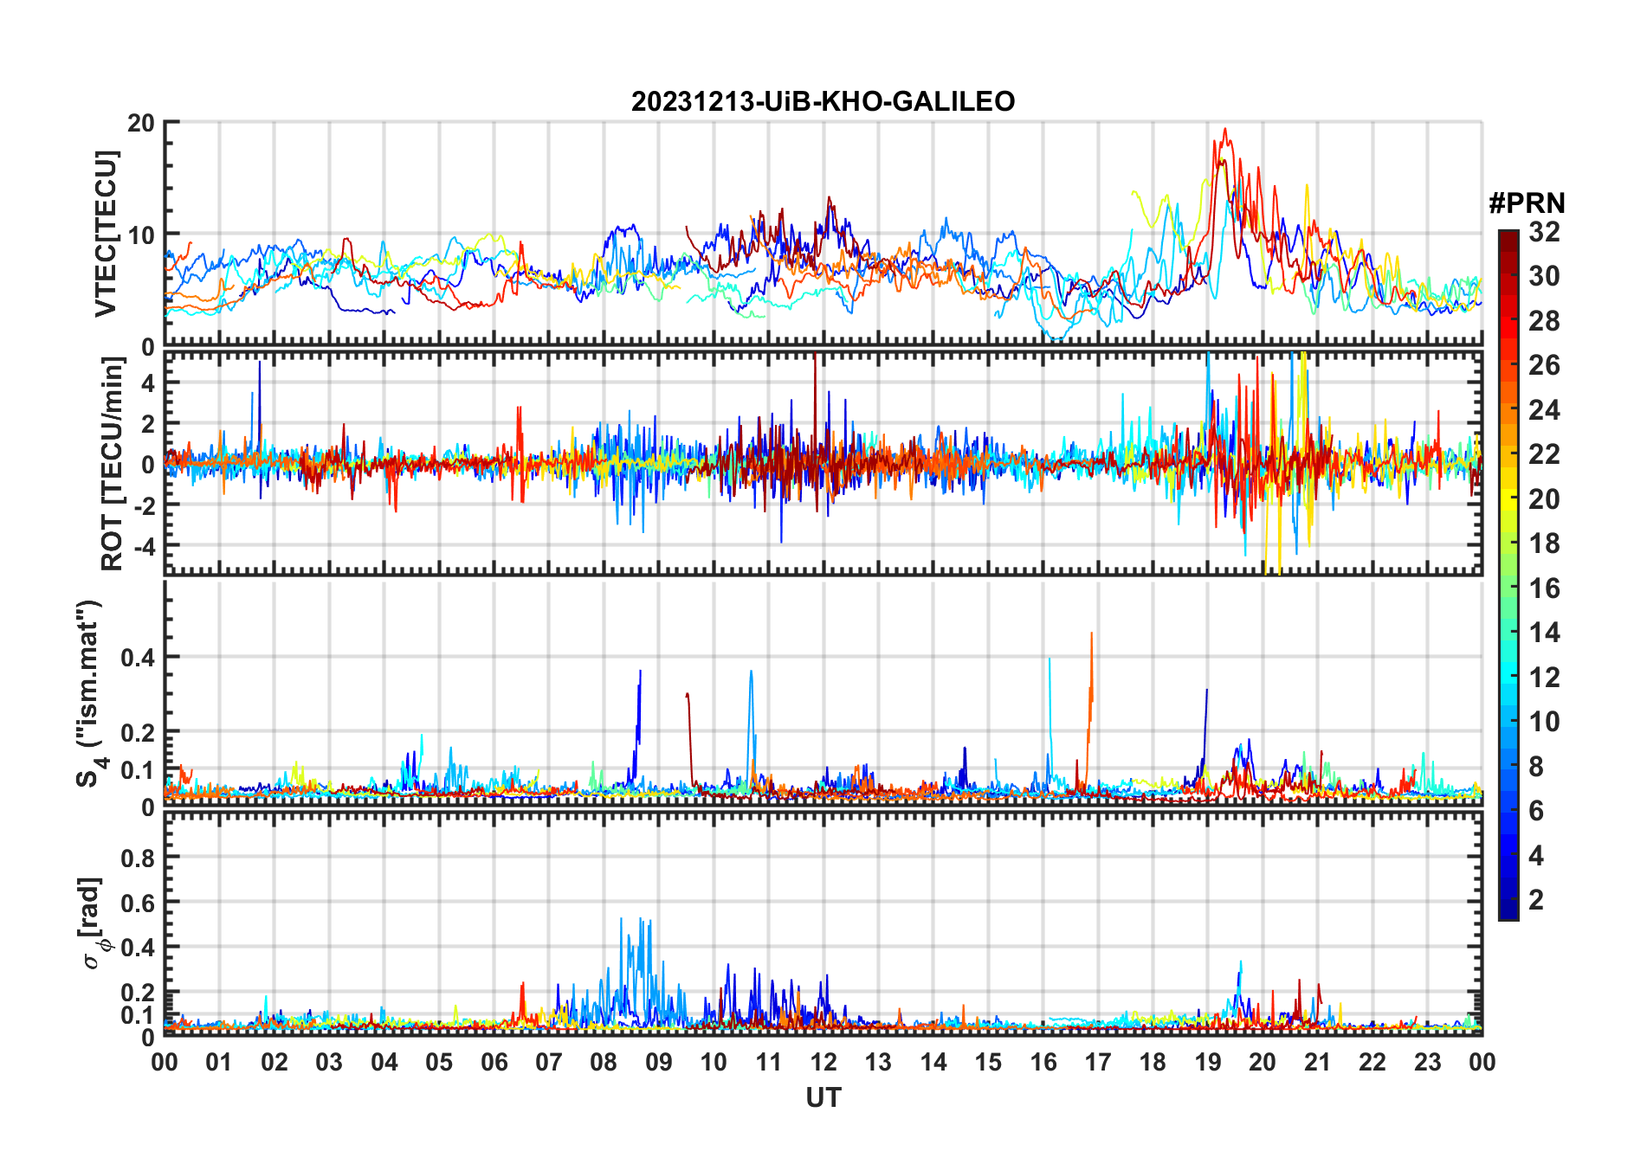The width and height of the screenshot is (1647, 1151).
Task: Click the 0.6 tick on sigma-phi axis
Action: 137,903
